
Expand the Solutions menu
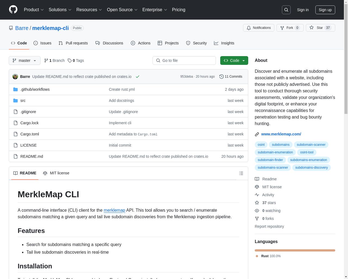[60, 10]
